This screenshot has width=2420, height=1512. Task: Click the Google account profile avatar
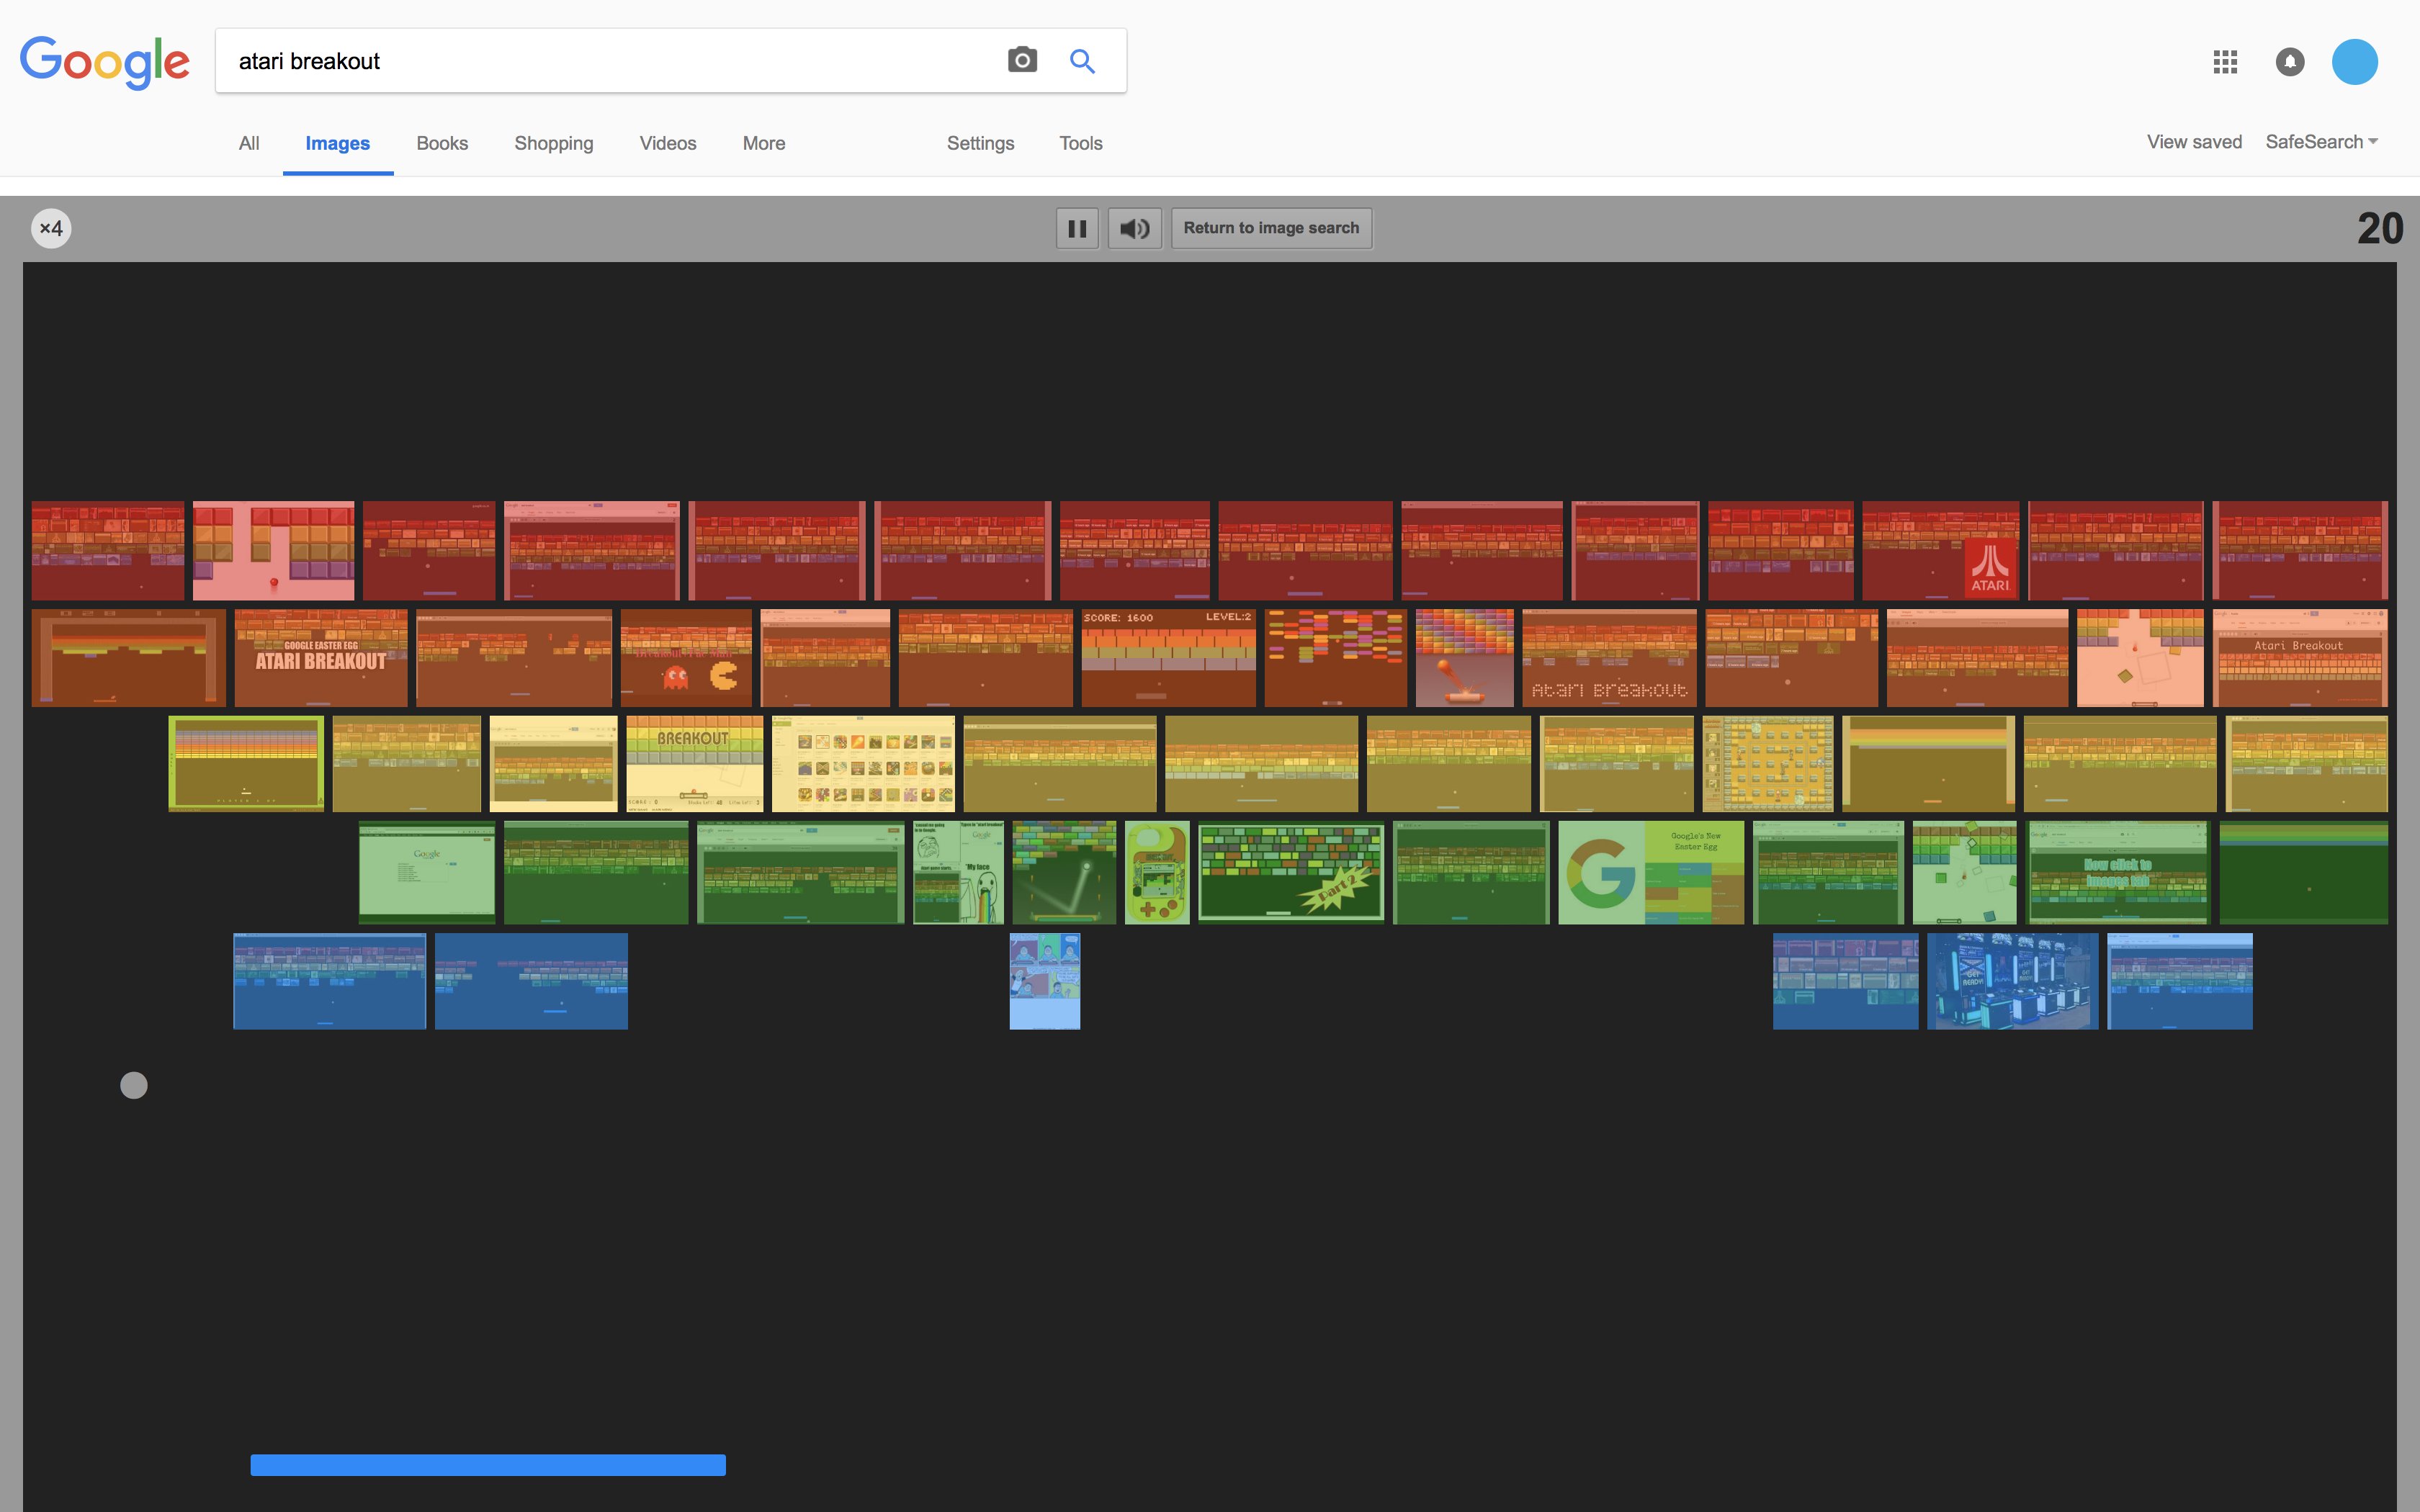(x=2356, y=61)
